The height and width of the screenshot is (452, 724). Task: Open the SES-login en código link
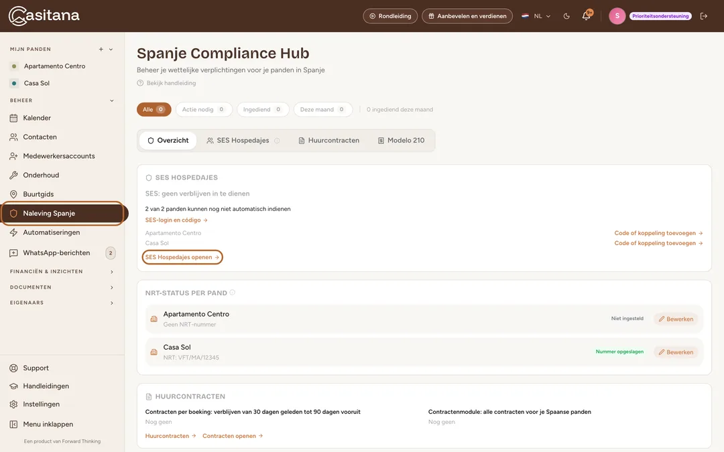click(x=176, y=220)
